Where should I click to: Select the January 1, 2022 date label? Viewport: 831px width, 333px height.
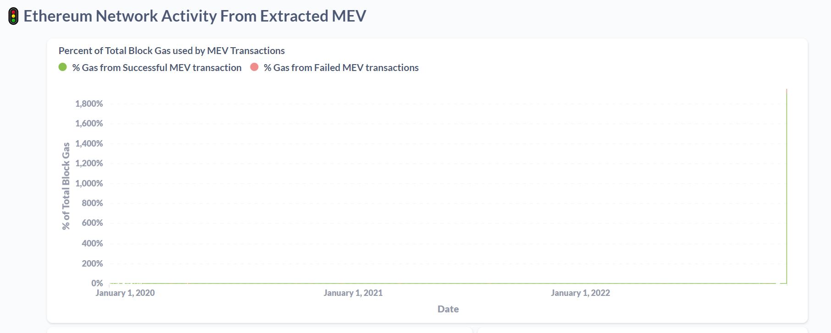[x=581, y=293]
